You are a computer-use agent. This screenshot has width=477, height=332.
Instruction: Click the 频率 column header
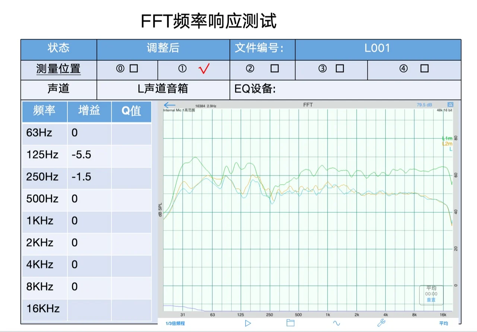click(45, 112)
